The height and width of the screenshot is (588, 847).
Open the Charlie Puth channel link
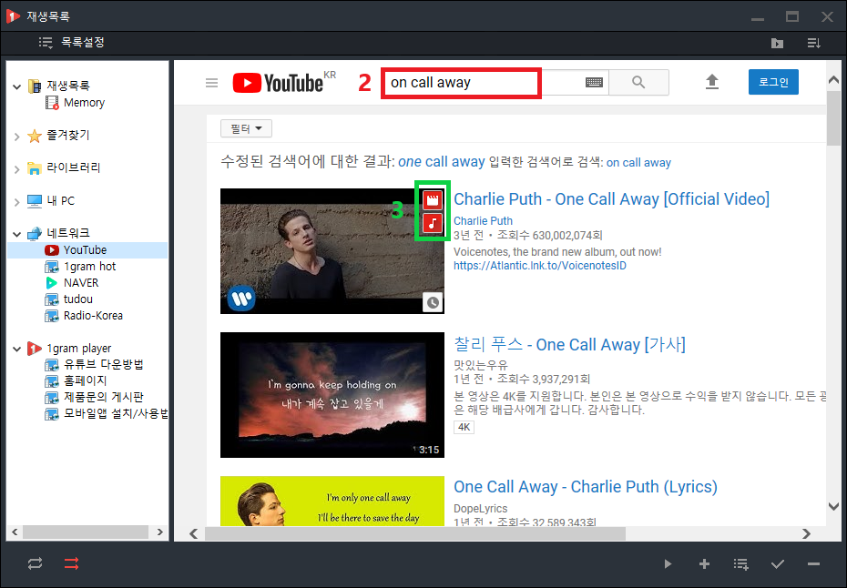(x=483, y=221)
